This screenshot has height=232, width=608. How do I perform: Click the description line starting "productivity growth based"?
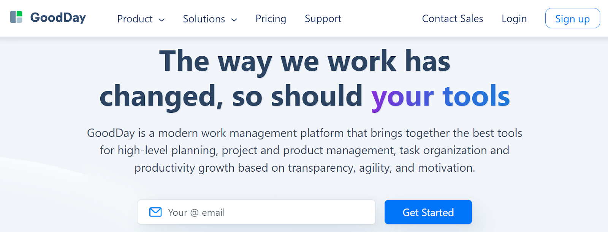304,168
